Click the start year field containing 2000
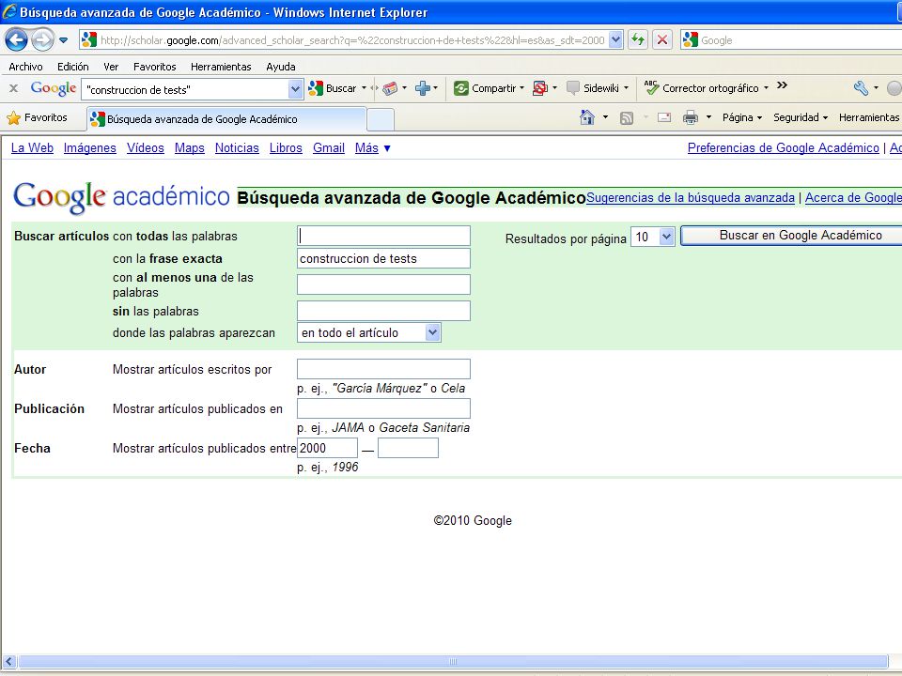 point(327,448)
